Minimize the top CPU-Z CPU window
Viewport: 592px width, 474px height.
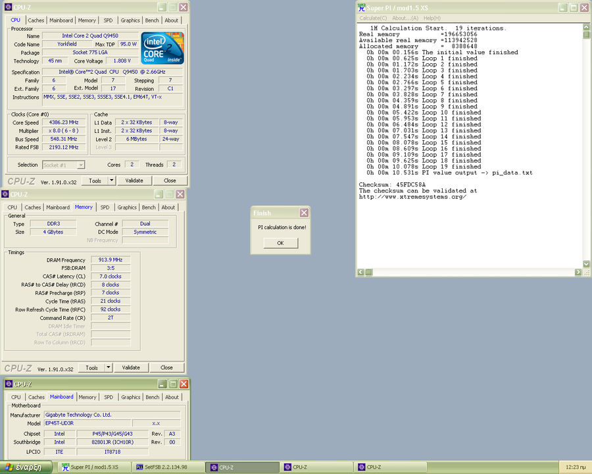tap(162, 7)
